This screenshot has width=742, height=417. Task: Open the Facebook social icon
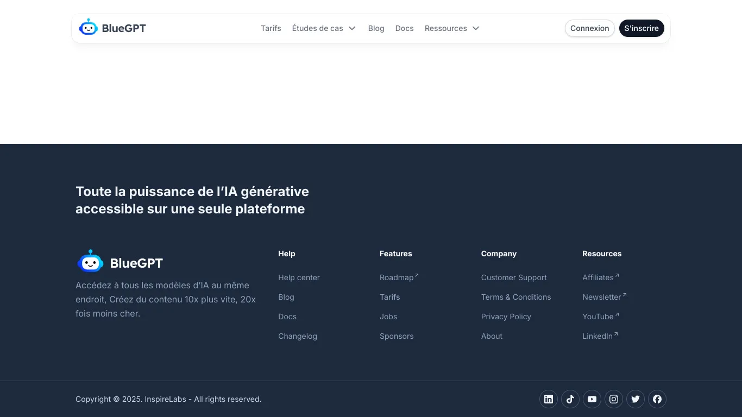pos(657,399)
